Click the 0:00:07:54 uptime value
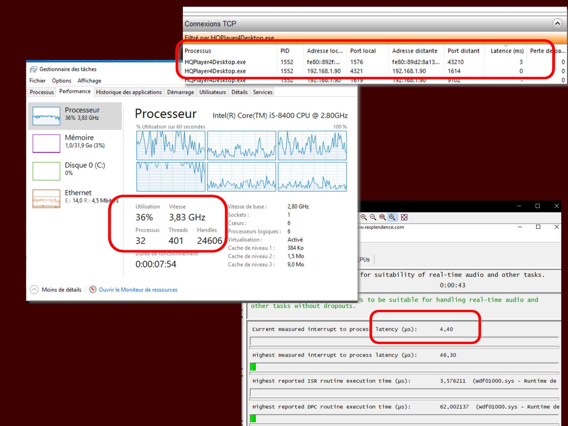This screenshot has height=426, width=568. click(x=156, y=264)
